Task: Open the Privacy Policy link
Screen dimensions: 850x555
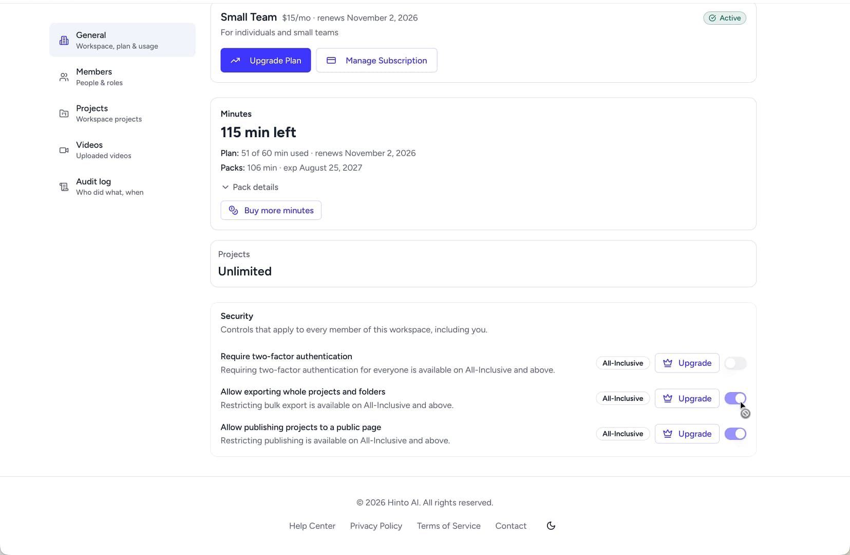Action: click(376, 526)
